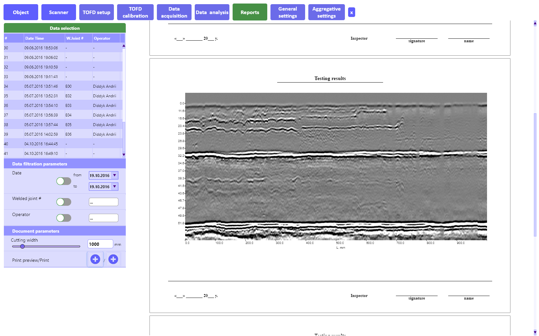Image resolution: width=539 pixels, height=336 pixels.
Task: Turn on Welded joint # filter
Action: pyautogui.click(x=64, y=202)
